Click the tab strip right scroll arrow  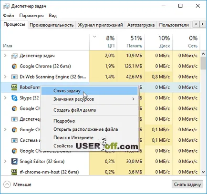click(202, 24)
